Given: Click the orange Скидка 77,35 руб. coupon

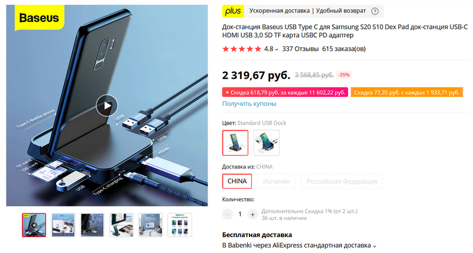Looking at the screenshot, I should pos(407,93).
